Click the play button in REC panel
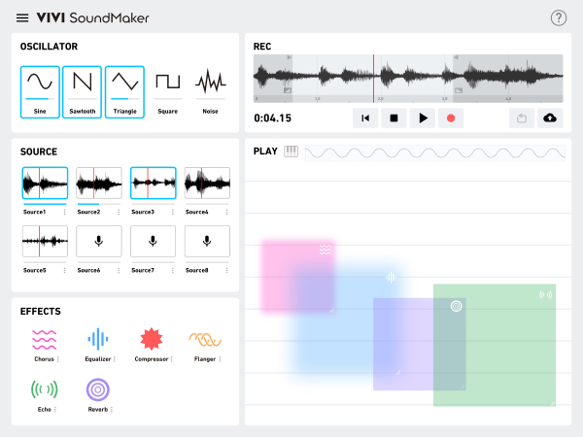583x437 pixels. 423,118
